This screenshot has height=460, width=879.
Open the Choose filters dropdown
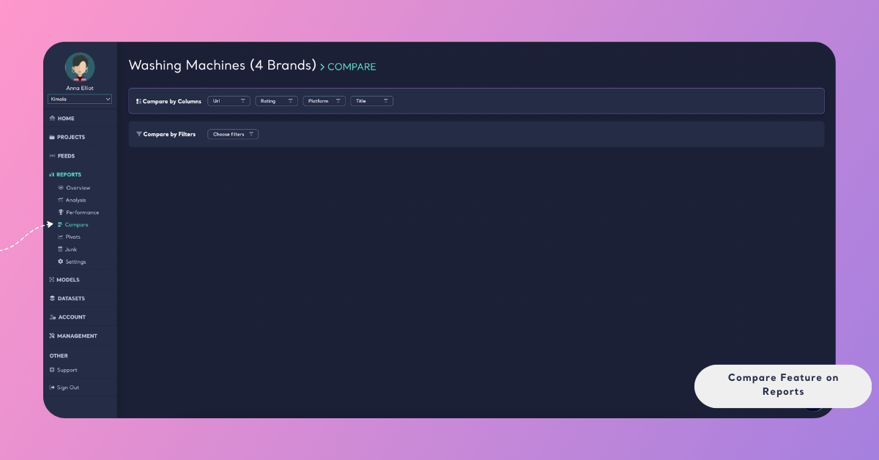(233, 134)
